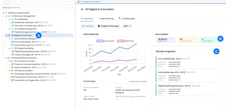Screen dimensions: 226x109
Task: Collapse the 01 Führung & Management category
Action: click(6, 16)
